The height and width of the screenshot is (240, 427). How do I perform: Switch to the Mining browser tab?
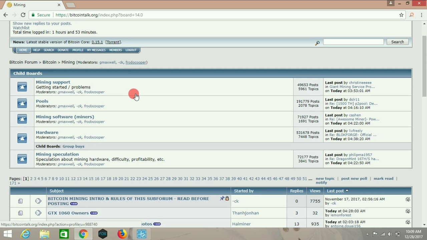point(33,5)
